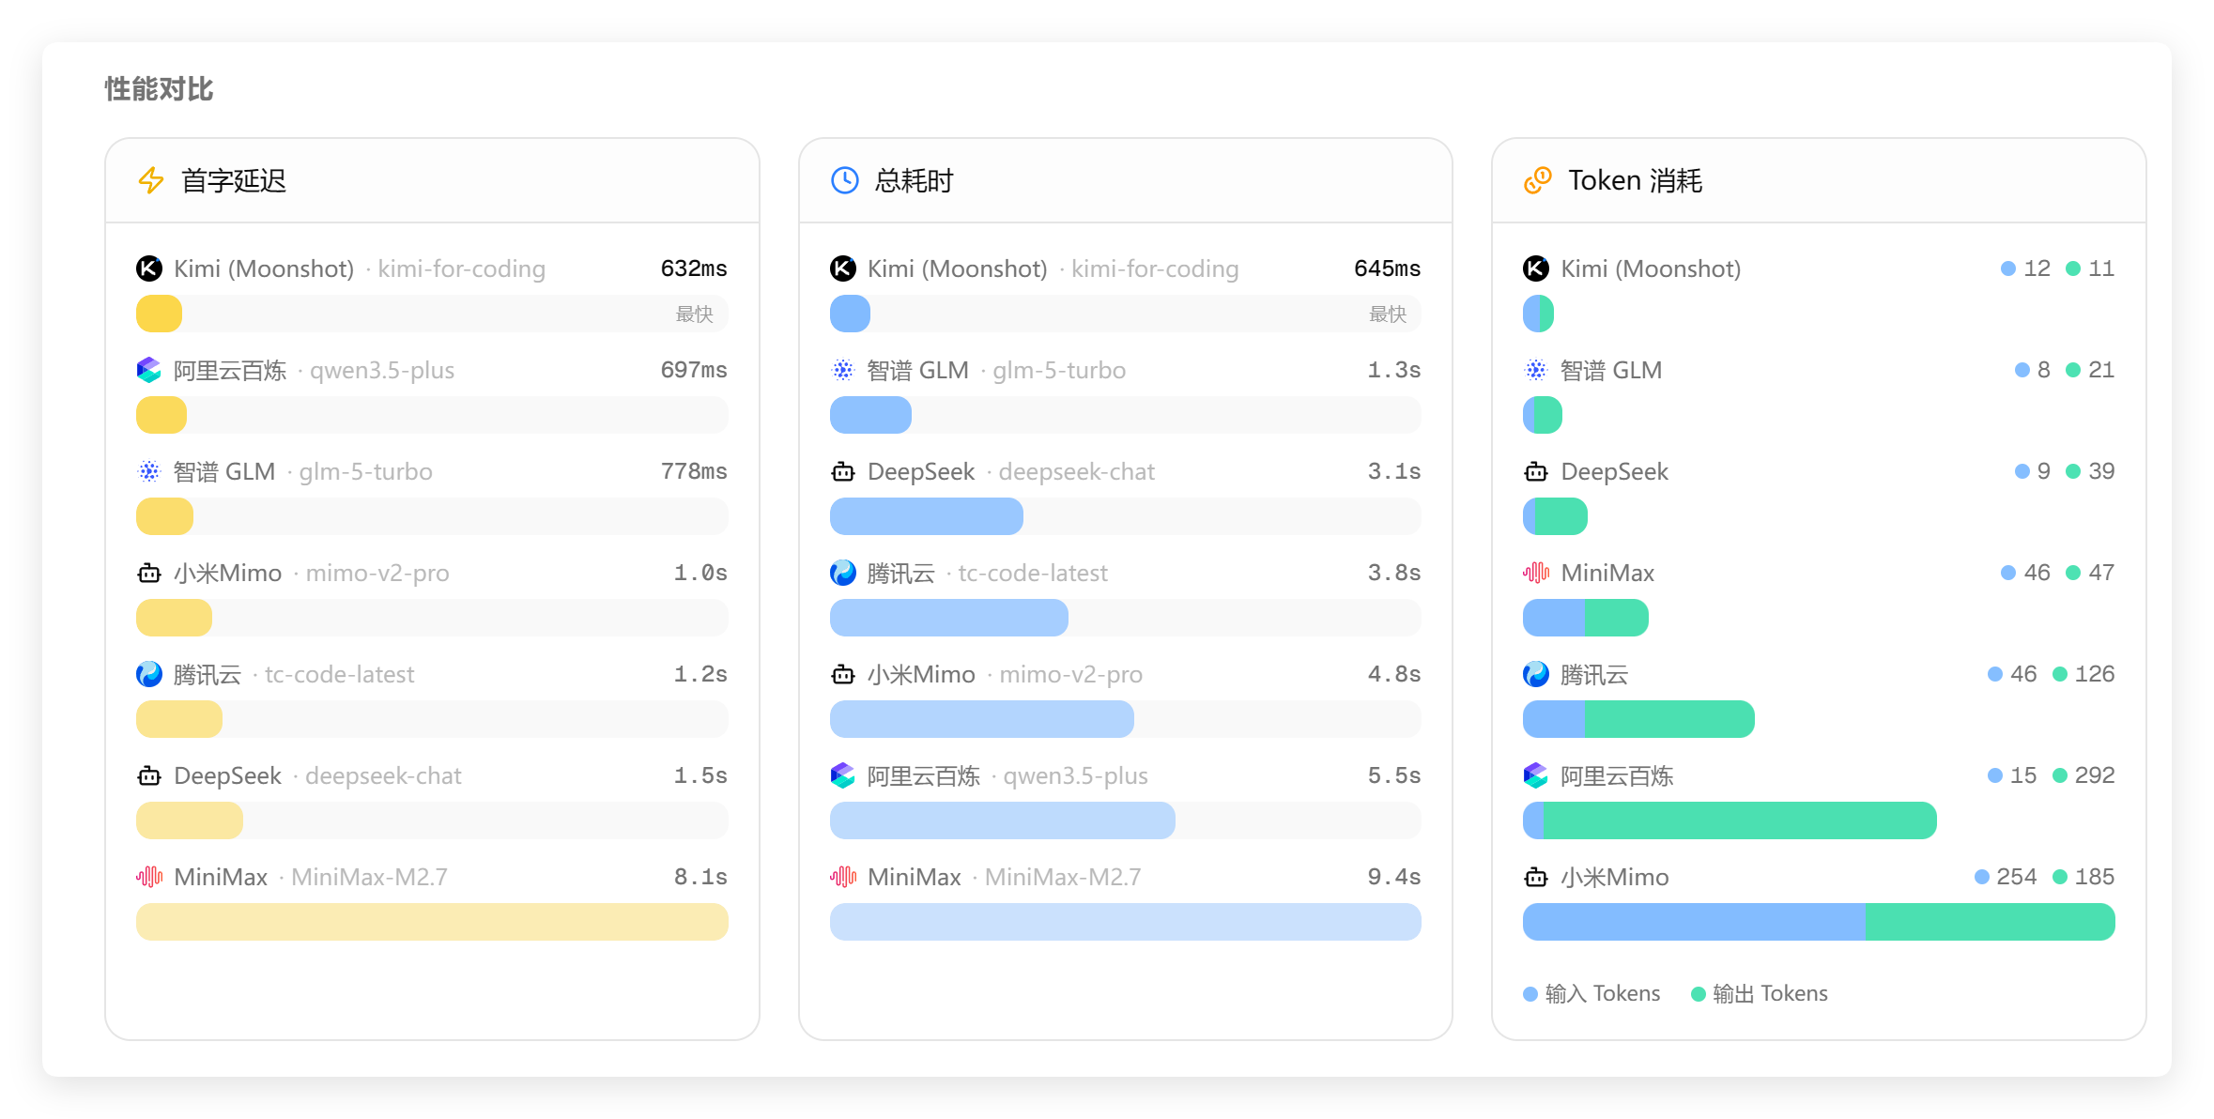The image size is (2214, 1119).
Task: Click the green 输出 Tokens legend dot
Action: pos(1698,993)
